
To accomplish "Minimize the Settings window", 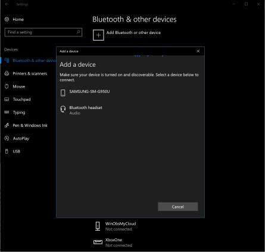I will [234, 4].
